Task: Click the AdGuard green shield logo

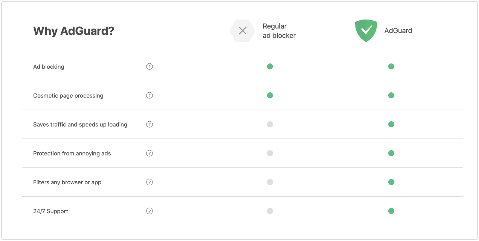Action: (x=366, y=31)
